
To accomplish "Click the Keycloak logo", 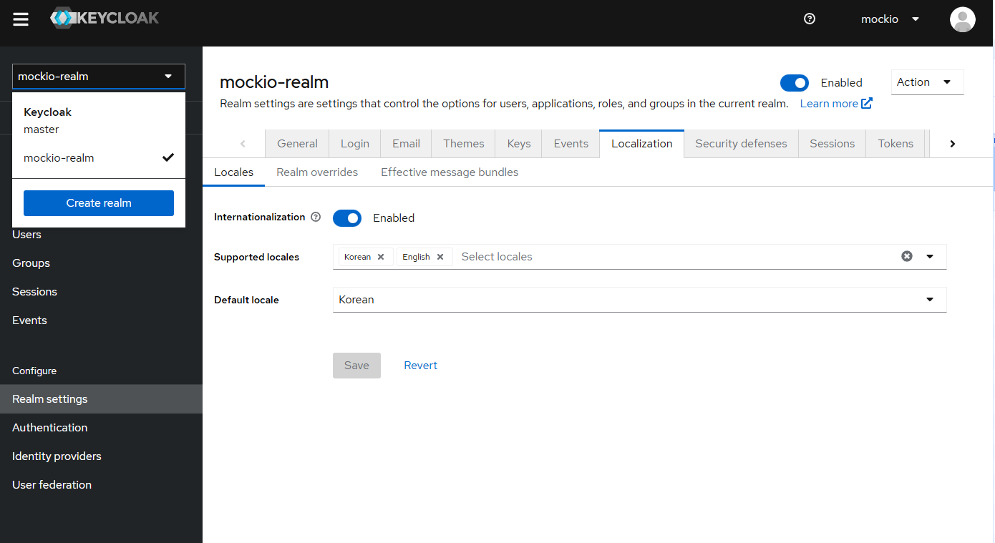I will click(105, 19).
